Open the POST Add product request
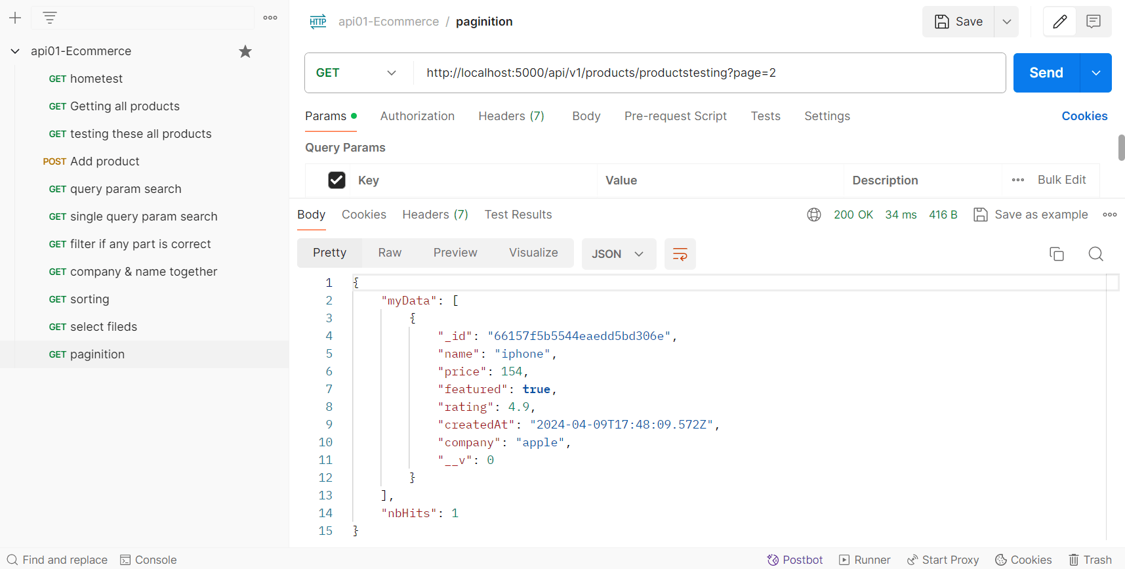The image size is (1125, 569). pos(144,161)
